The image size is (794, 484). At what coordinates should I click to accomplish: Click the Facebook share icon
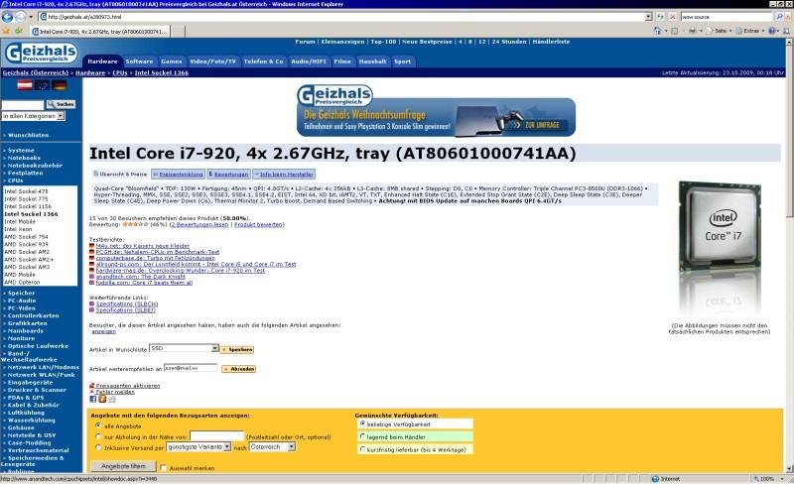pos(93,399)
